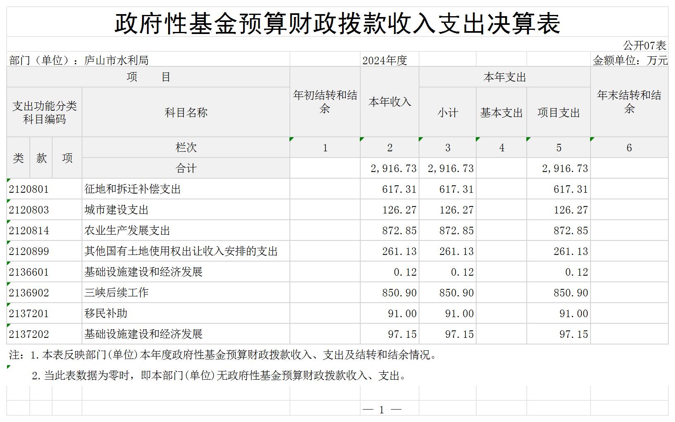The width and height of the screenshot is (675, 422).
Task: Click the table title 政府性基金预算财政拨款收入支出决算表
Action: pos(337,23)
